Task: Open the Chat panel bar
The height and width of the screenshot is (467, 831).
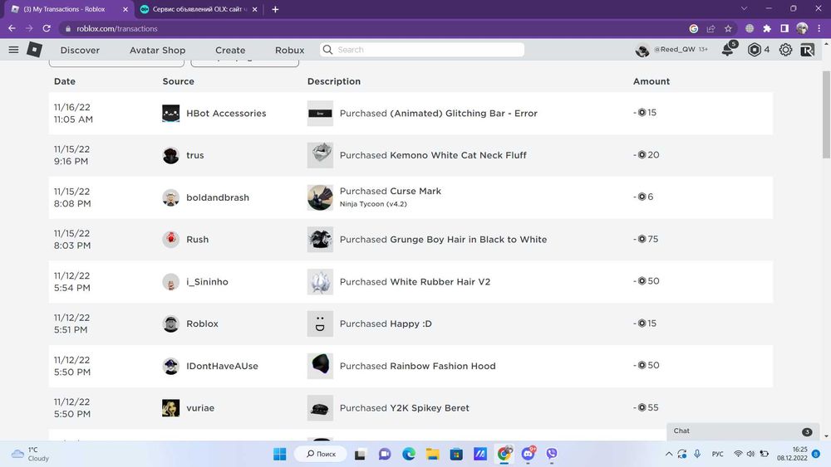Action: coord(743,431)
